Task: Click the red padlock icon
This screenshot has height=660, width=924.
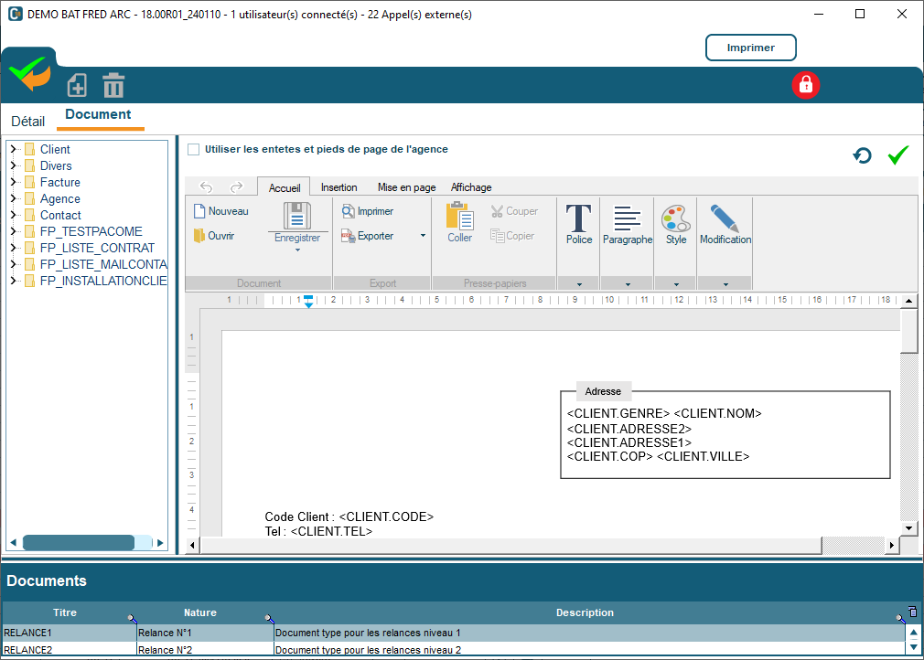Action: click(805, 85)
